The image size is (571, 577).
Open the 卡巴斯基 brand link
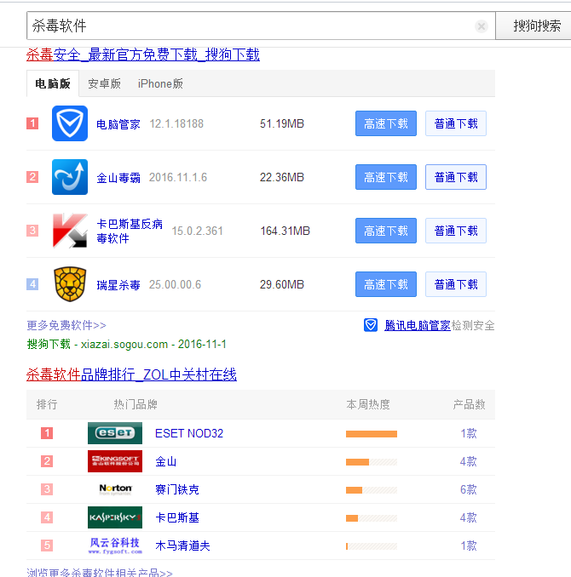(177, 517)
